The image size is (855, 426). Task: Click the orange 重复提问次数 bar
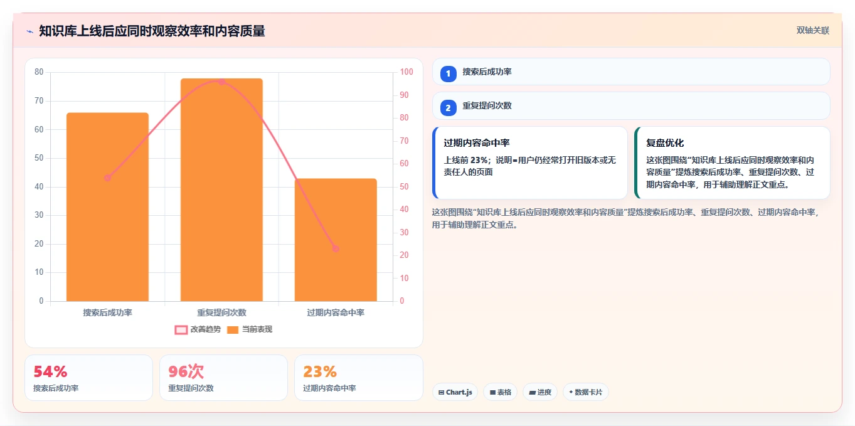tap(221, 189)
